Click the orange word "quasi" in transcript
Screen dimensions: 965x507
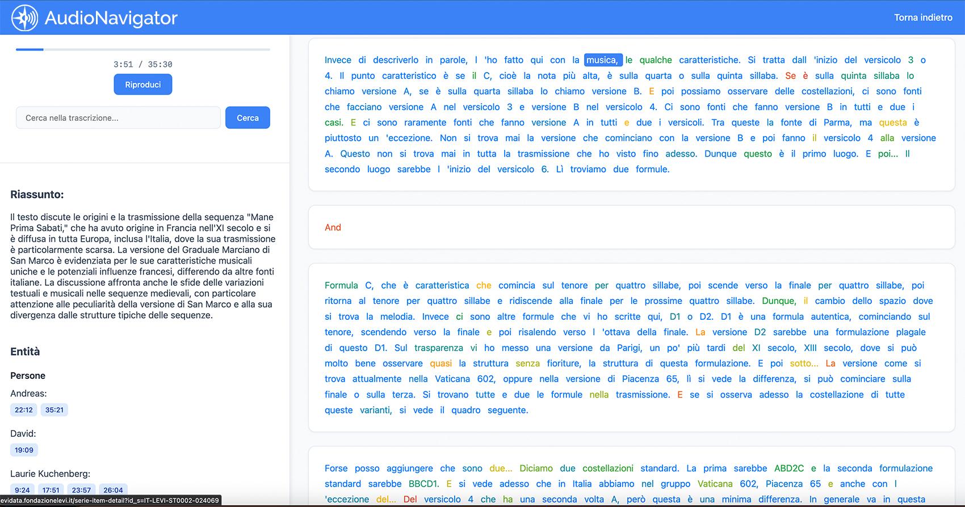pos(441,364)
